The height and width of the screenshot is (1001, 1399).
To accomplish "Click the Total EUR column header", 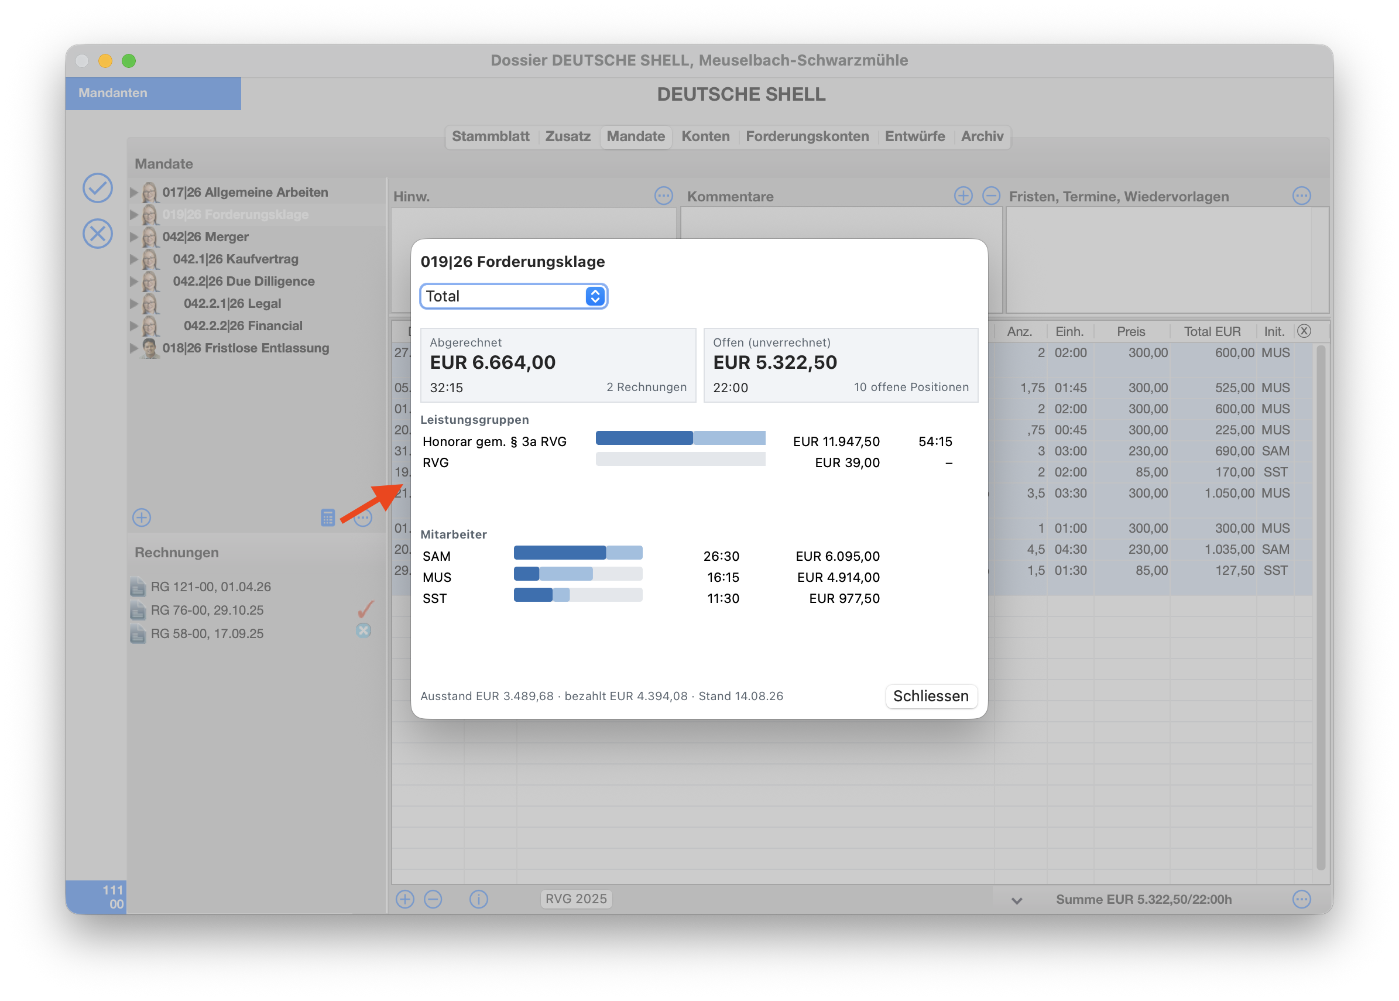I will [1212, 331].
